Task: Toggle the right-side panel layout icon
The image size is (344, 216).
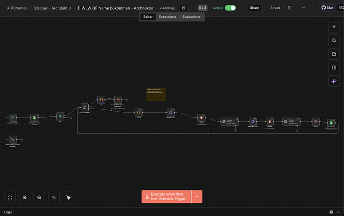Action: tap(334, 68)
